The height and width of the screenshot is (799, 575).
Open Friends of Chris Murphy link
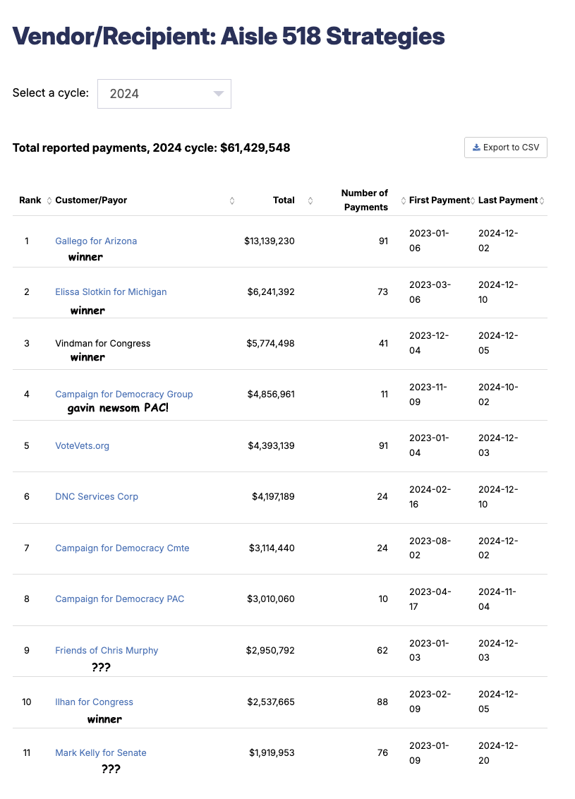[107, 651]
